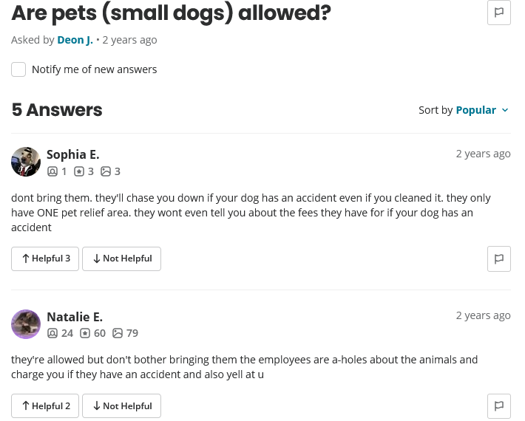Upvote Natalie E.'s answer as Helpful
This screenshot has height=421, width=525.
[45, 406]
